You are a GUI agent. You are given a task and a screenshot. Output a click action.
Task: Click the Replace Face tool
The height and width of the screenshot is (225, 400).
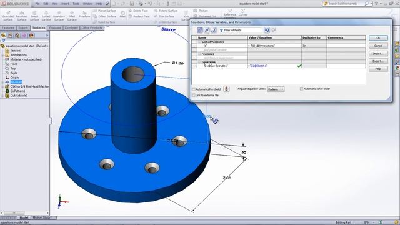click(x=139, y=16)
